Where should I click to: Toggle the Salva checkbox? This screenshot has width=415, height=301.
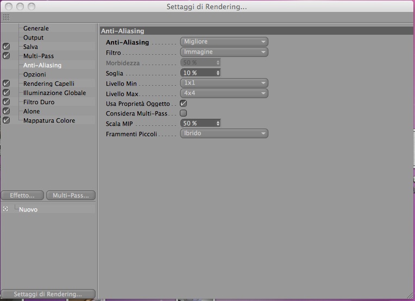(6, 47)
